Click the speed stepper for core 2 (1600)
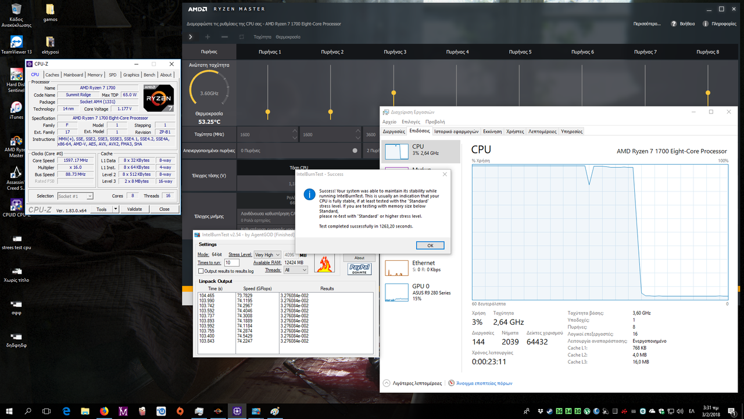 point(357,134)
